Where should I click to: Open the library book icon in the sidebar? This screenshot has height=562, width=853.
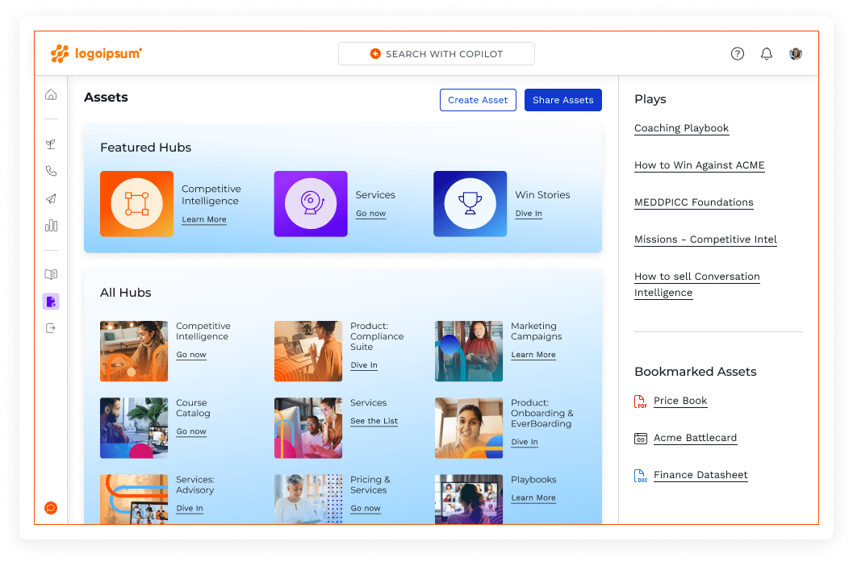coord(50,273)
